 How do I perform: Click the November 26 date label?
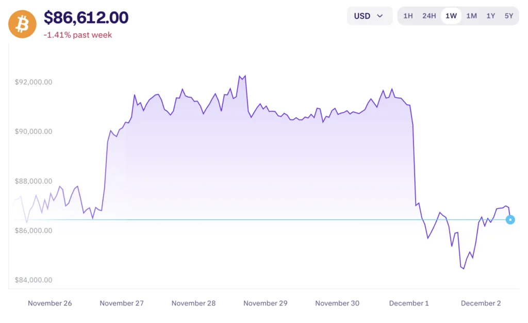[50, 303]
